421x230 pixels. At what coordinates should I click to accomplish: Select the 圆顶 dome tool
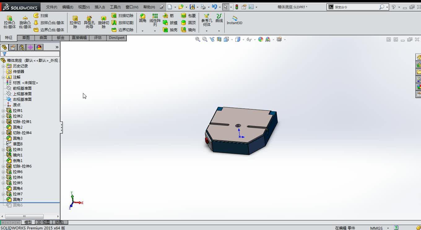[189, 23]
